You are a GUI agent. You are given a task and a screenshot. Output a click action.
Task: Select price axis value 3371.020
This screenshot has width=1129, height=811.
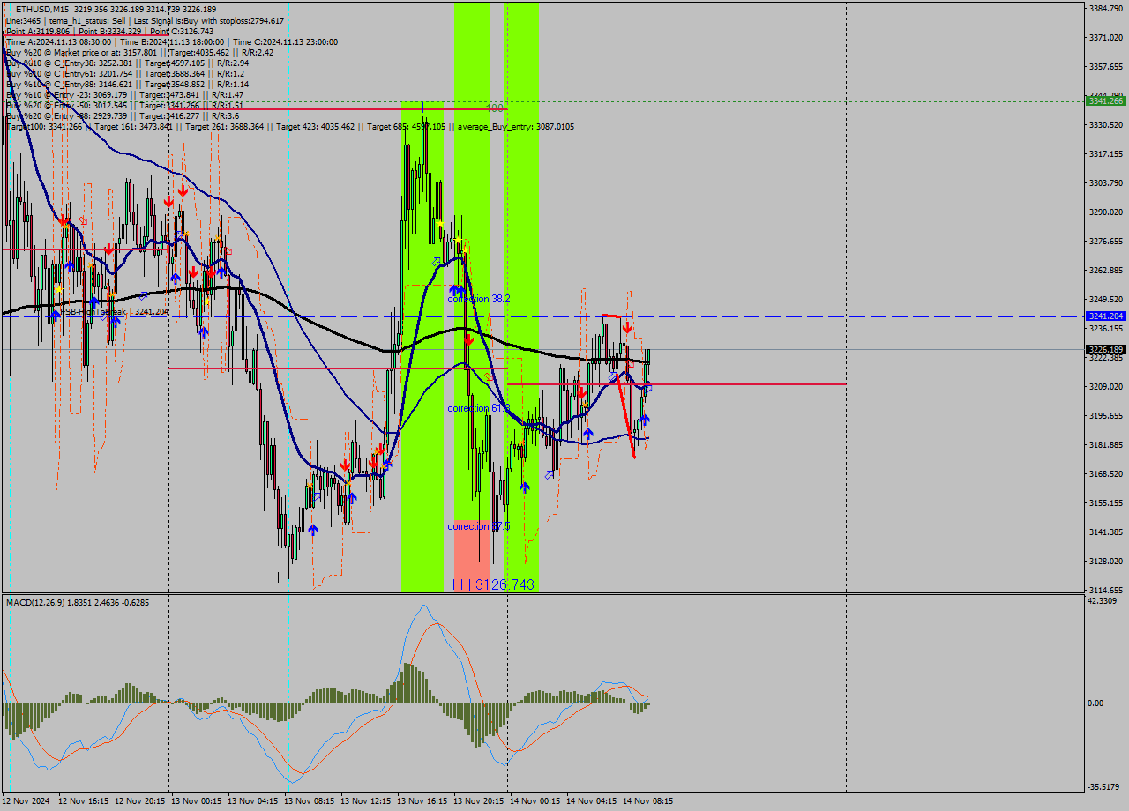1105,37
